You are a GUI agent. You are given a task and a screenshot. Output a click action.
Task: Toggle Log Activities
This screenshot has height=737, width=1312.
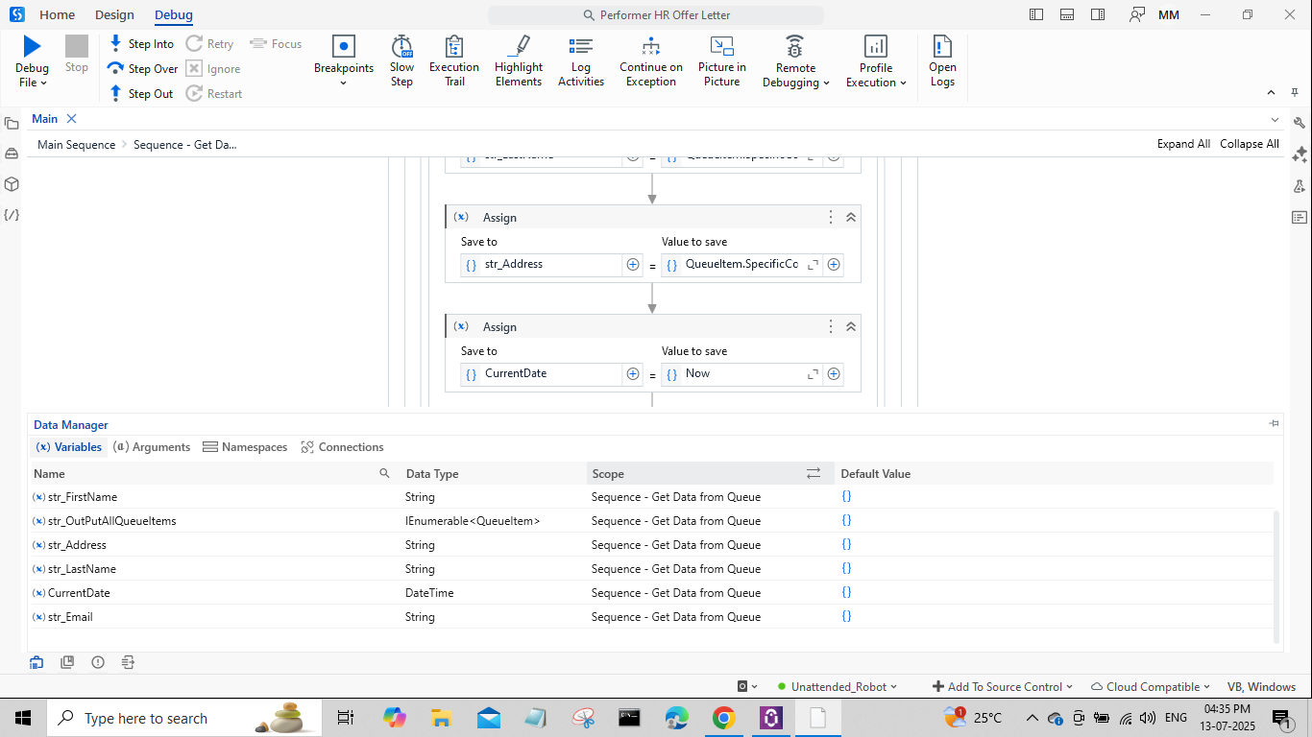pos(581,61)
